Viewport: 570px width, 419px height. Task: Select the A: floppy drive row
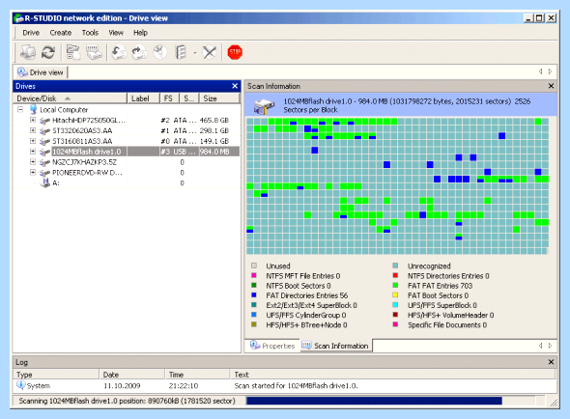coord(127,183)
